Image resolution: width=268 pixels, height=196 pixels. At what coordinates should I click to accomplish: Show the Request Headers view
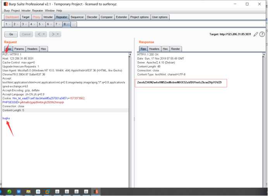coord(32,49)
